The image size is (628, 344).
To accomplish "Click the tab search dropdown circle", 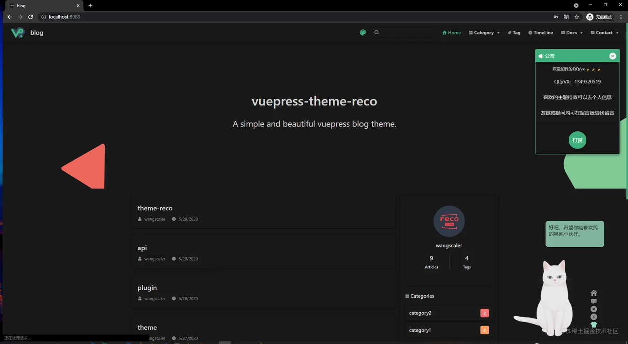I will click(576, 5).
